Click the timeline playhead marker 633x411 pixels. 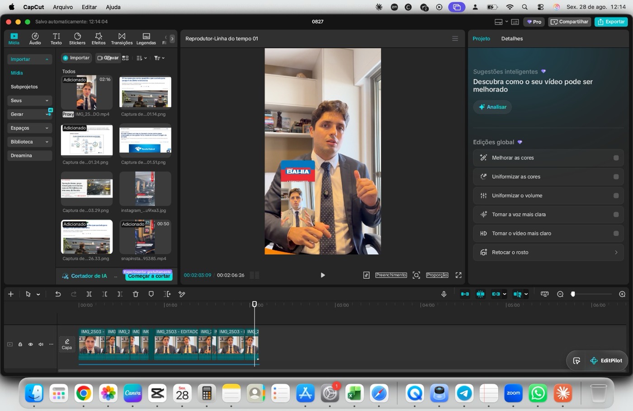tap(255, 304)
